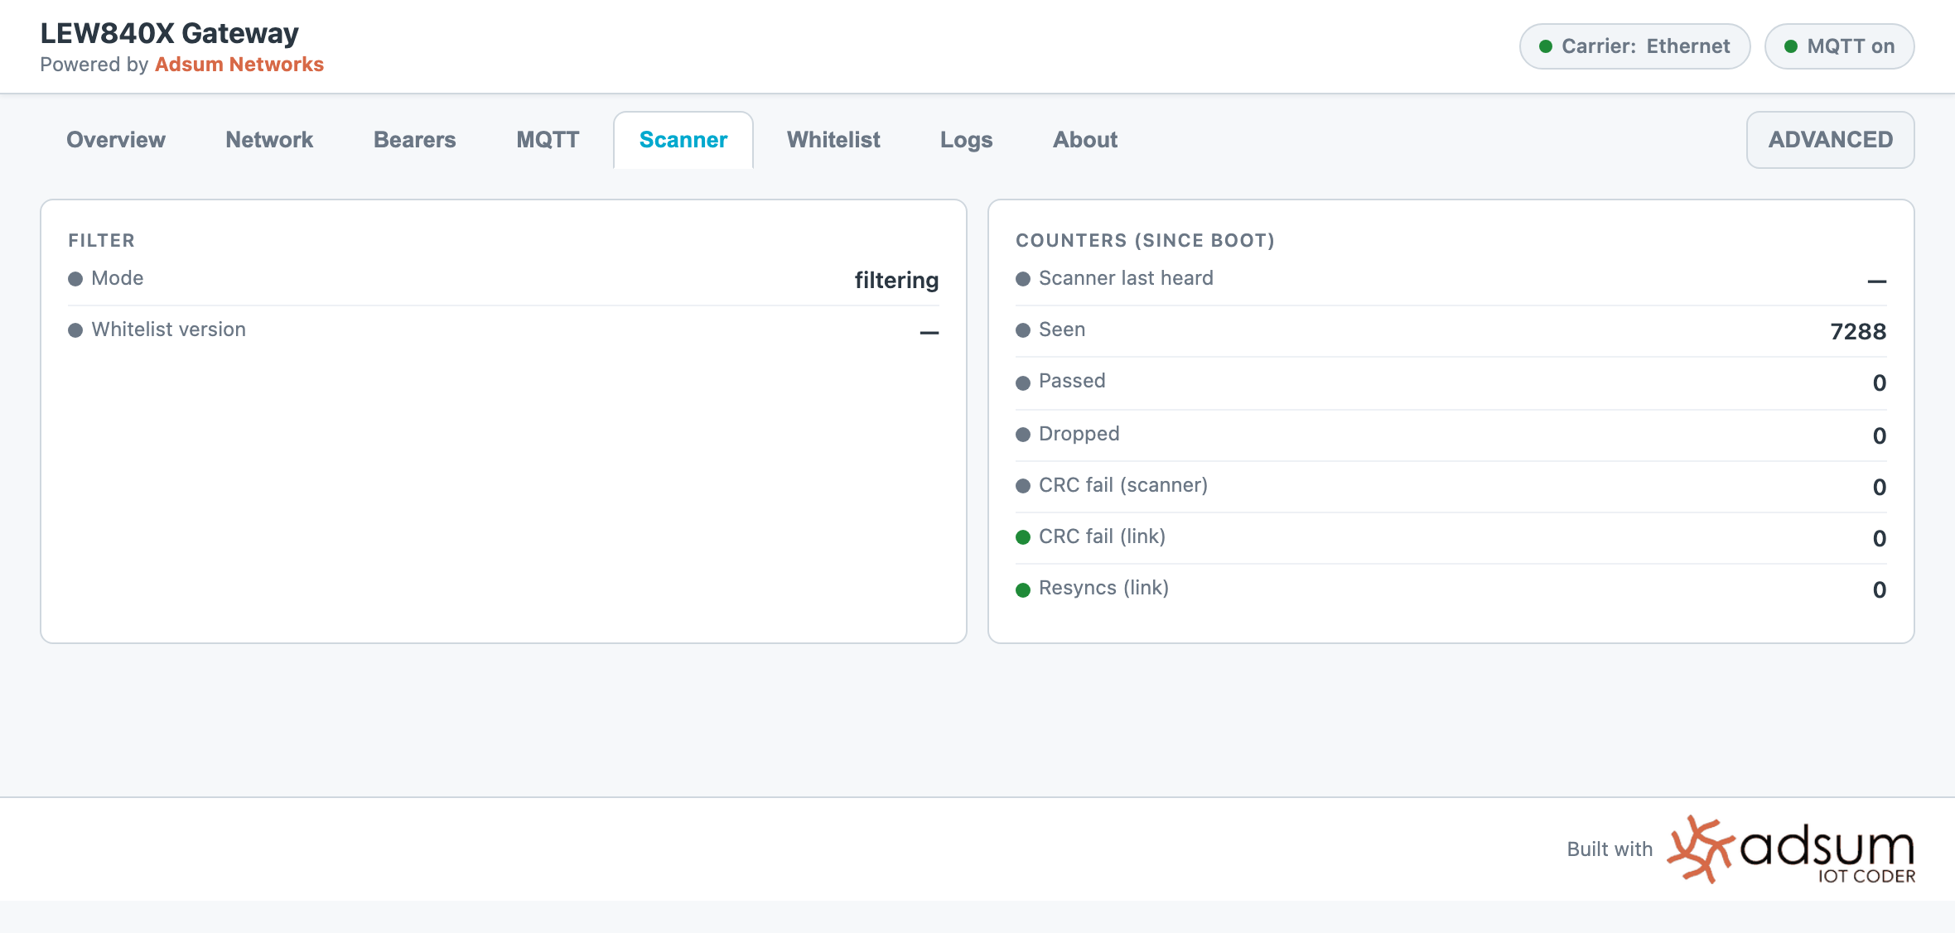
Task: View the Logs tab
Action: [966, 140]
